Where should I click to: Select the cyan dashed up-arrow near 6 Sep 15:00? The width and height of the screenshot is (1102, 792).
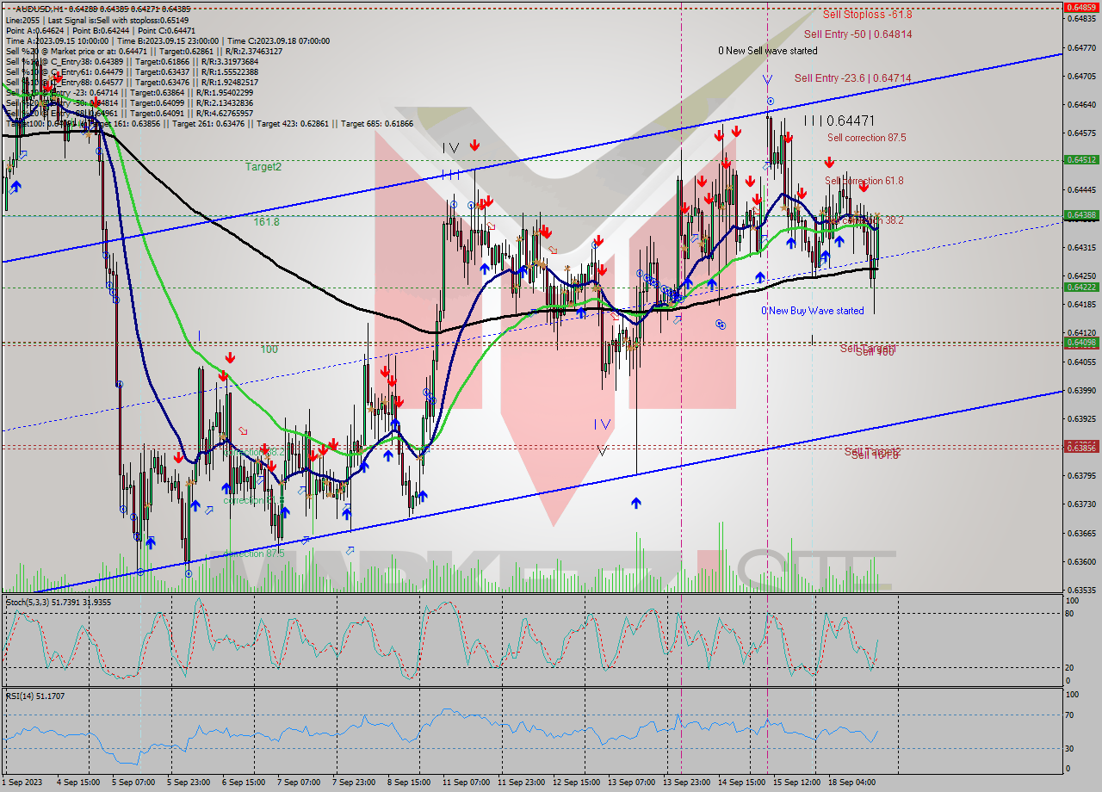pyautogui.click(x=259, y=480)
